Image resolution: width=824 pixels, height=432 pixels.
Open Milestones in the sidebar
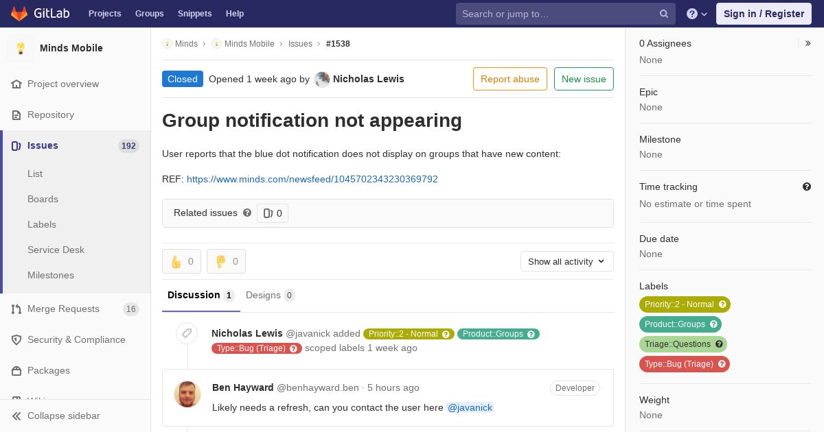[51, 275]
